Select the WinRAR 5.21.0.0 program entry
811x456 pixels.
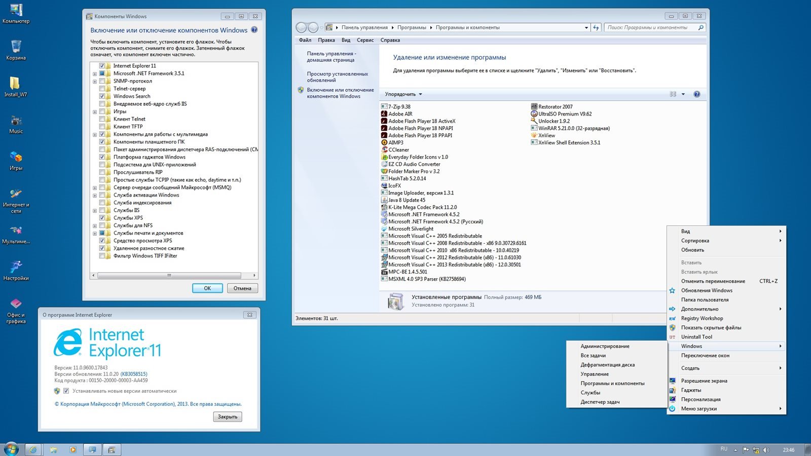[570, 129]
